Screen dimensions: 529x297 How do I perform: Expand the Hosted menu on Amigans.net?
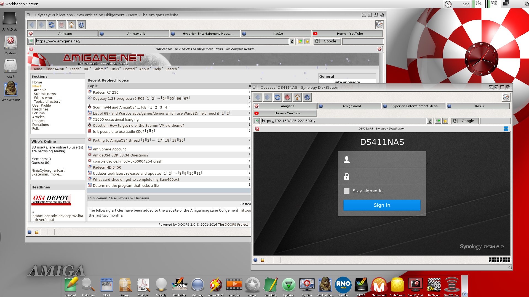point(130,69)
